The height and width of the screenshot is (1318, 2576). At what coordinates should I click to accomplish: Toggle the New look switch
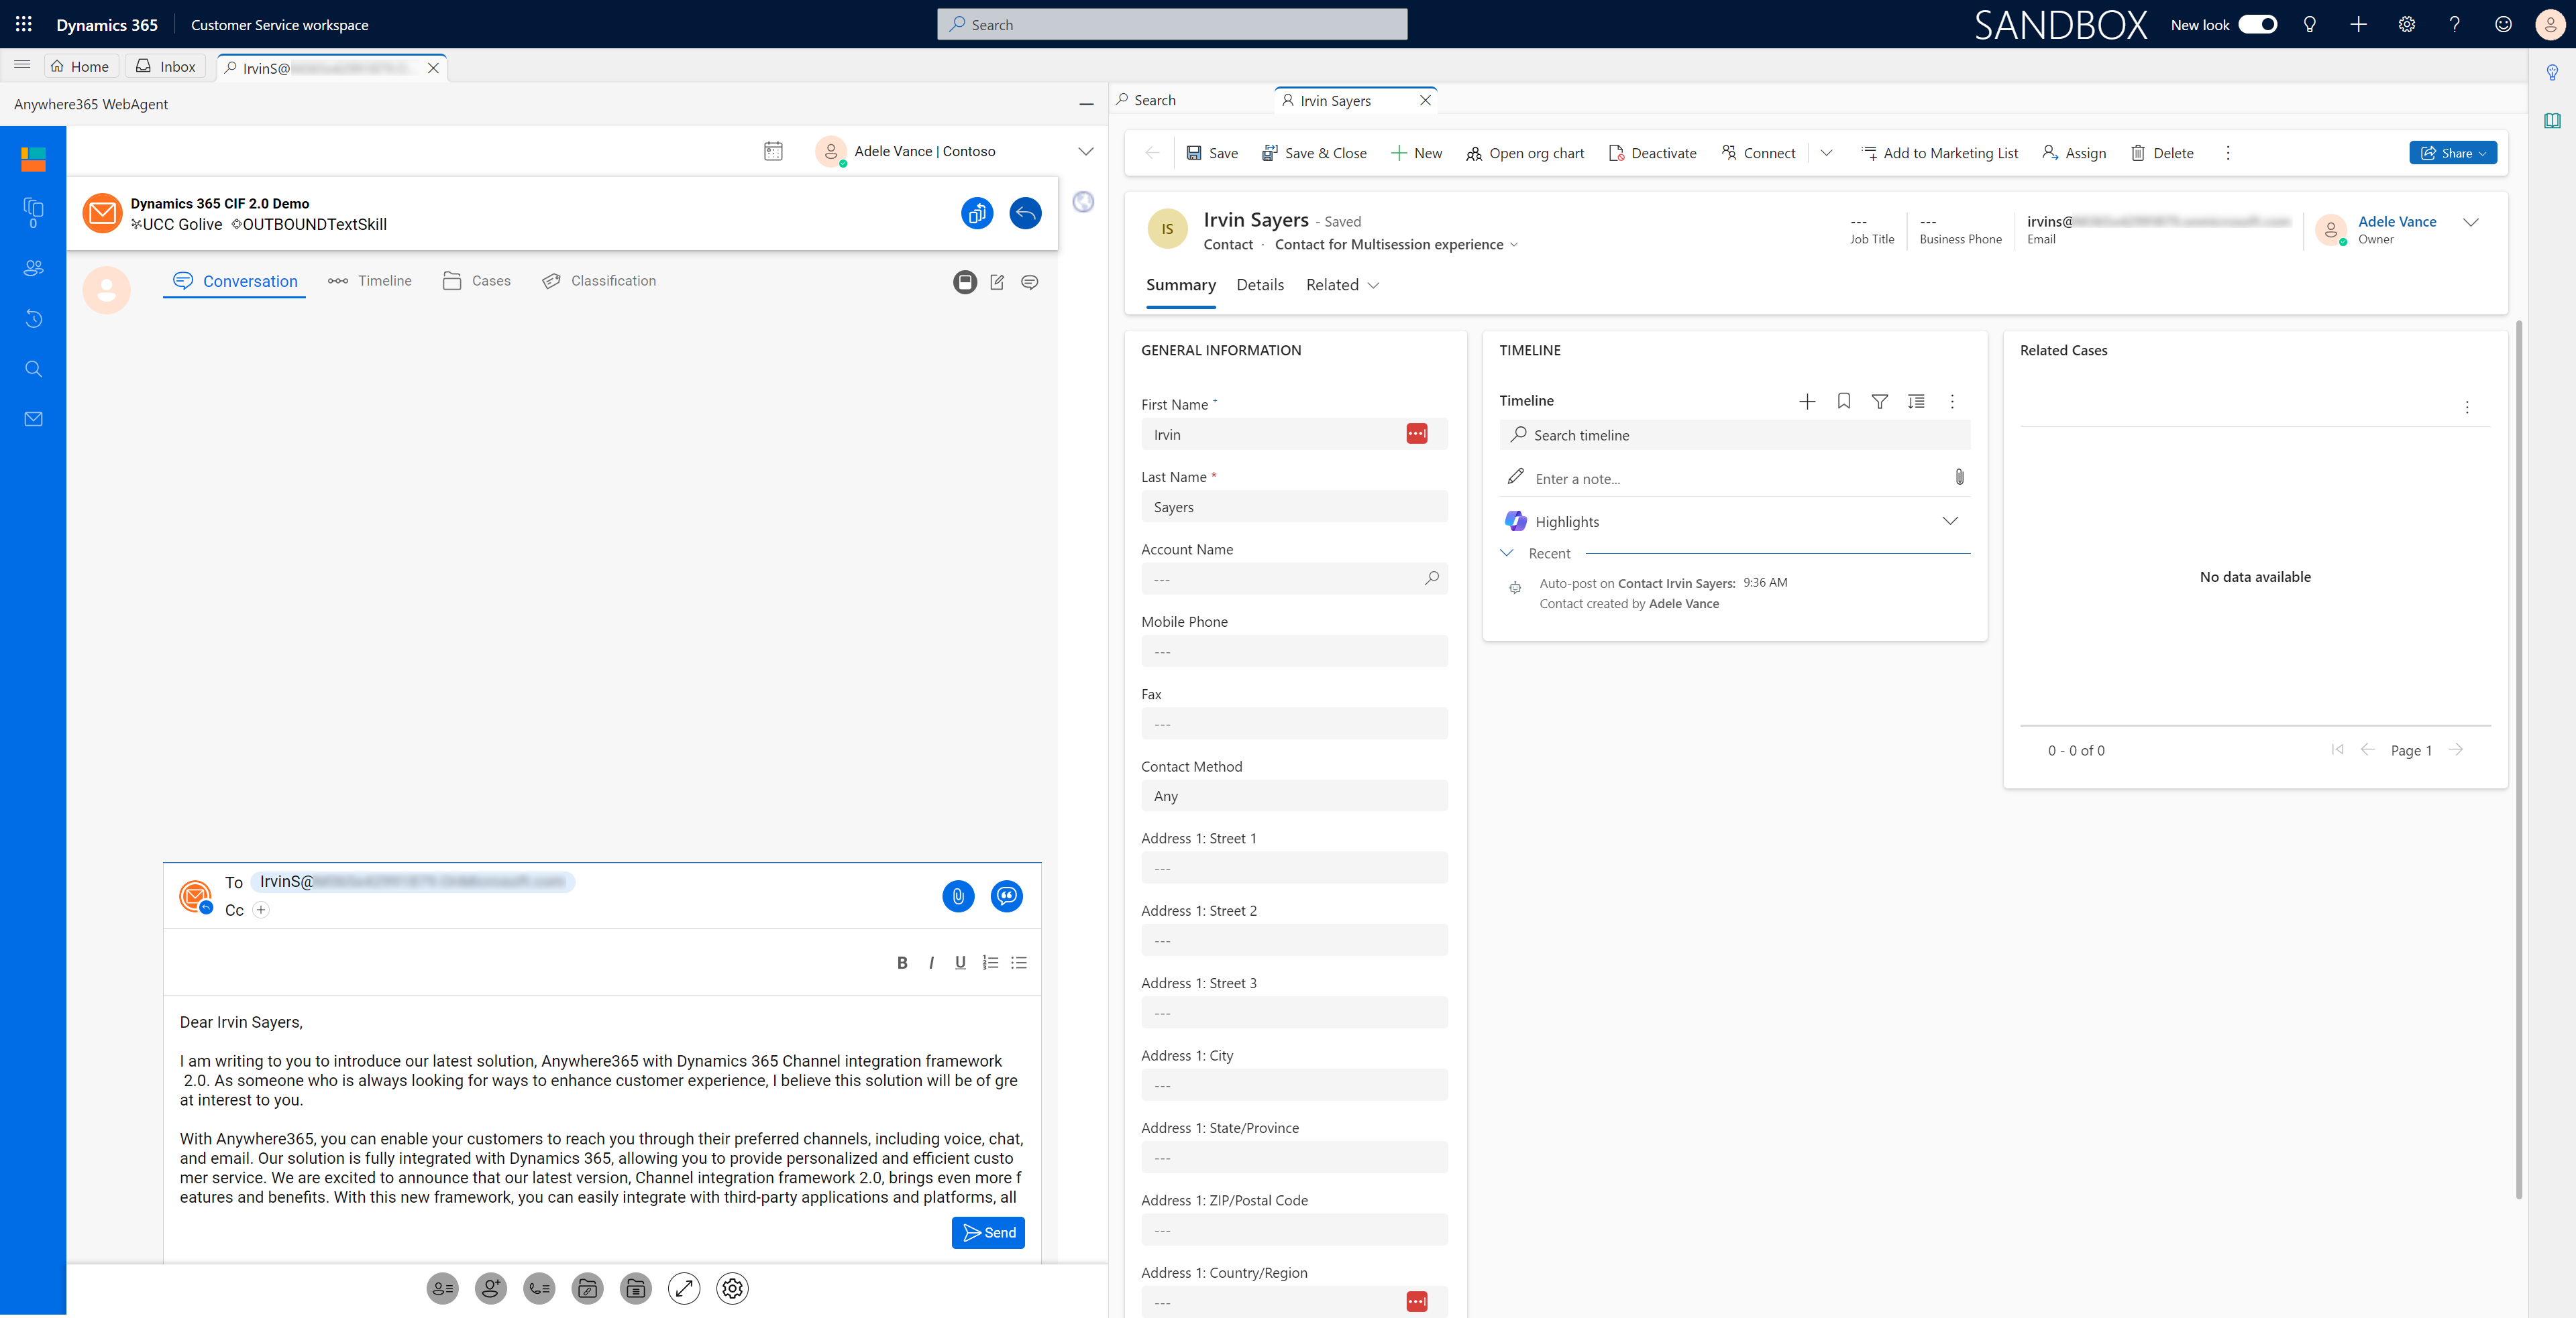[x=2257, y=24]
